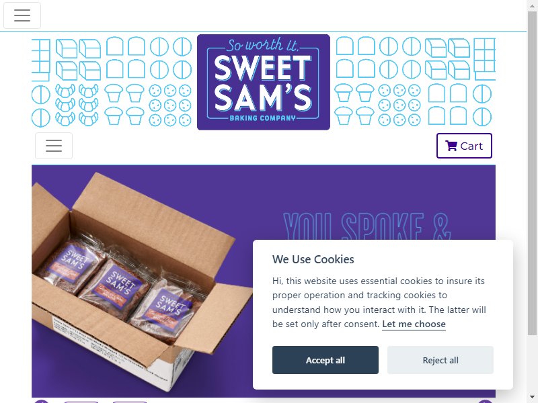Click the cookie consent message text
Viewport: 538px width, 403px height.
(379, 302)
